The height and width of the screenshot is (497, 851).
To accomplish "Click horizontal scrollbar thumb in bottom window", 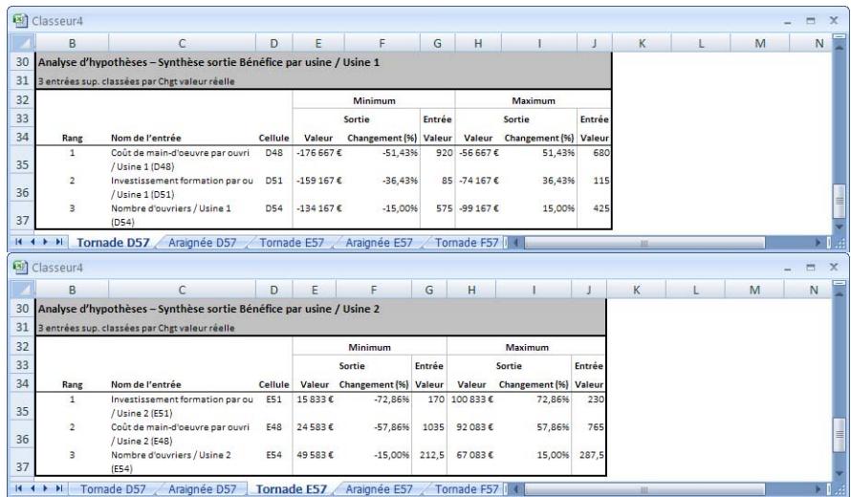I will (644, 488).
